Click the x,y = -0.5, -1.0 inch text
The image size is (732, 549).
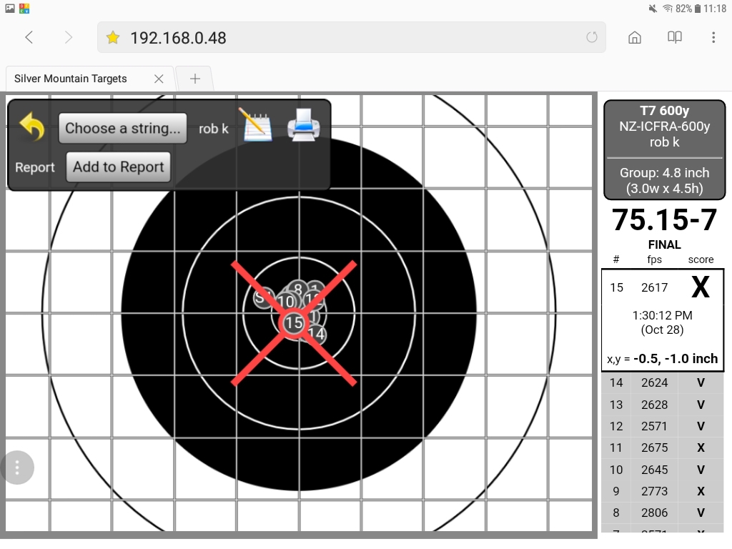pyautogui.click(x=663, y=359)
